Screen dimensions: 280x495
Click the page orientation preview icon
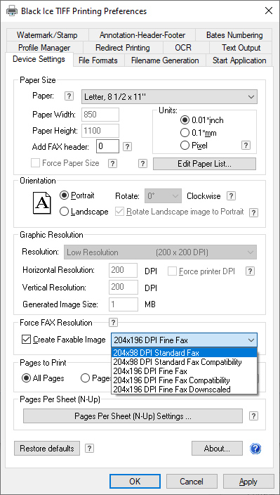coord(42,202)
